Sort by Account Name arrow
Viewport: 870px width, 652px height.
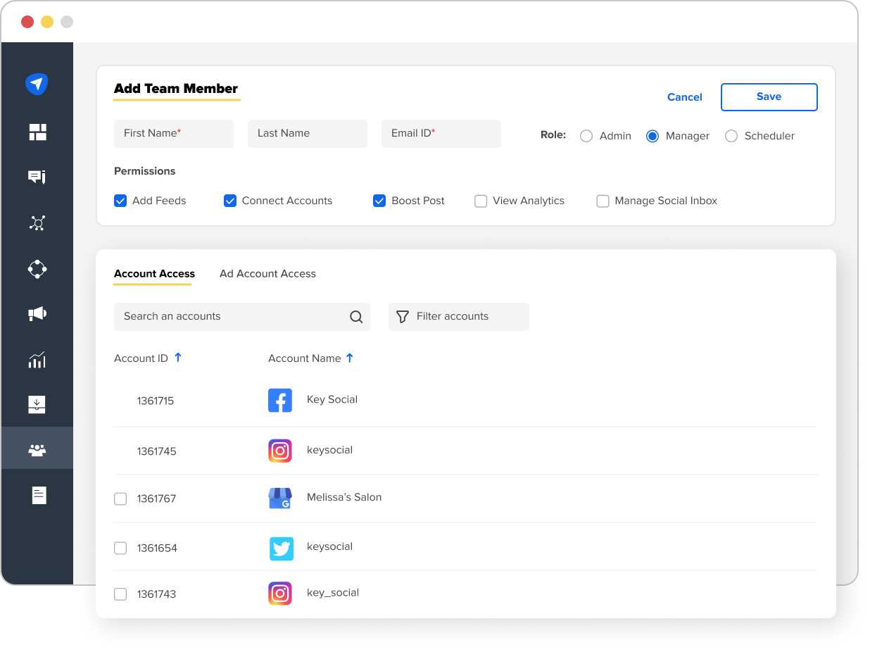[350, 358]
